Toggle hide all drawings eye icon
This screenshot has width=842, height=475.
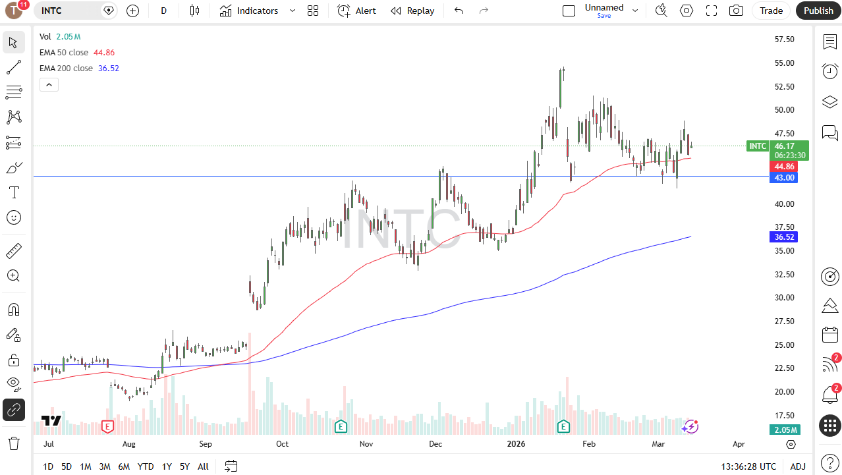point(14,385)
